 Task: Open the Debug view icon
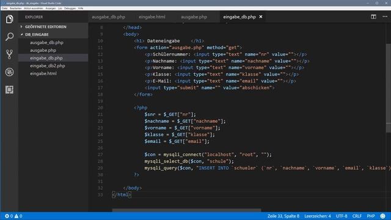coord(9,72)
